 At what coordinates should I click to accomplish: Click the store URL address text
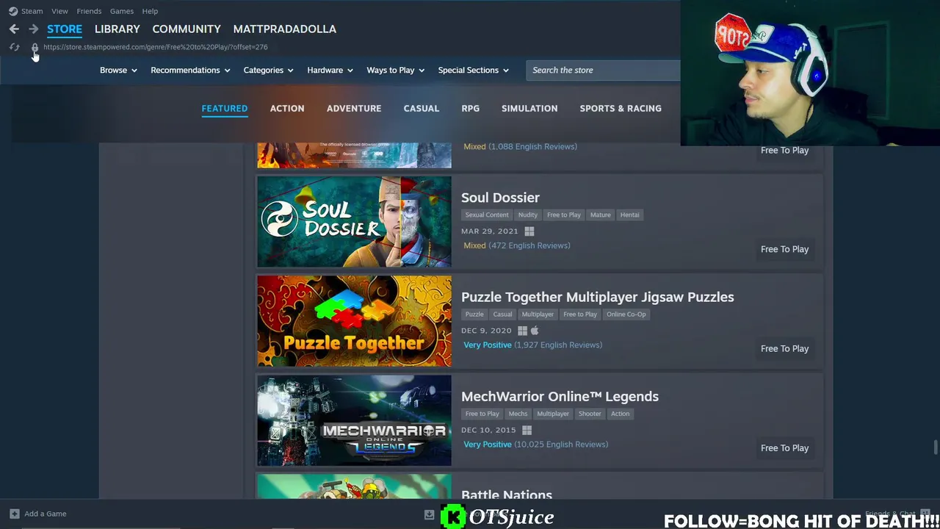click(x=155, y=47)
